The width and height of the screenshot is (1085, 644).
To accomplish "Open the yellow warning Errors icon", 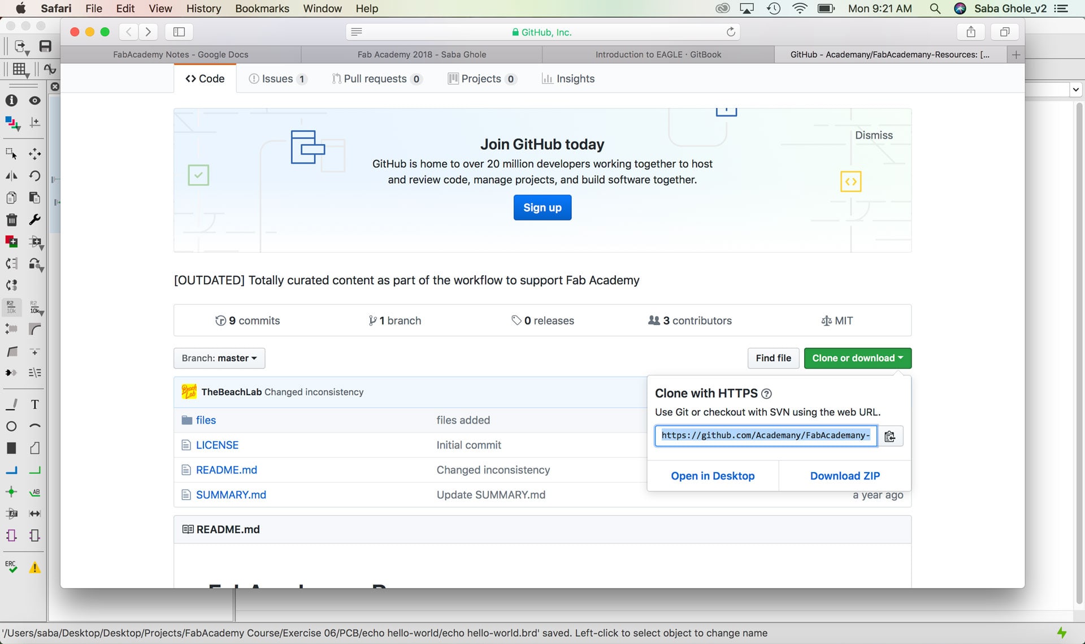I will pyautogui.click(x=34, y=568).
